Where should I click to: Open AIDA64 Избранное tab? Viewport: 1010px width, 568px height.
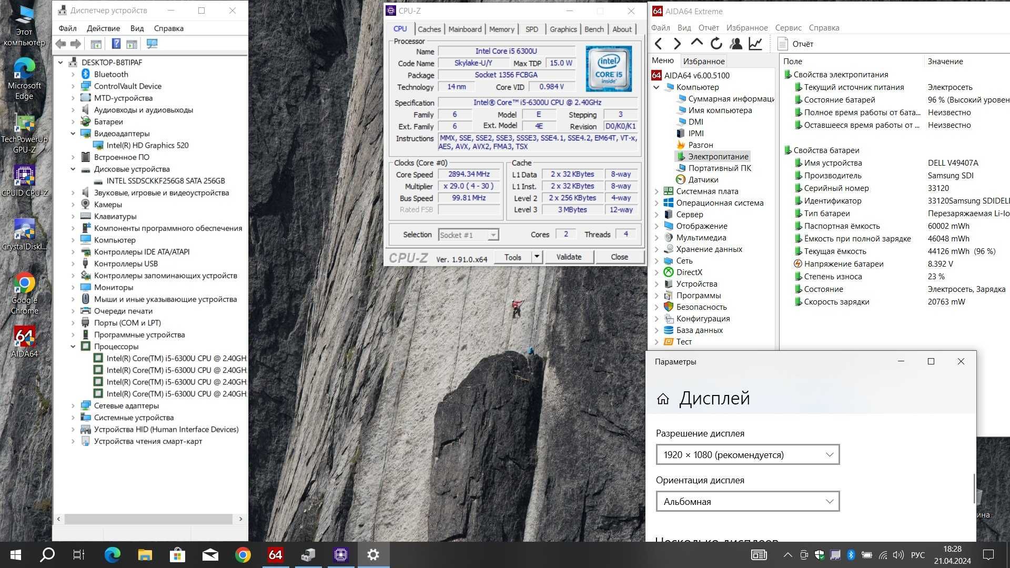pyautogui.click(x=704, y=61)
